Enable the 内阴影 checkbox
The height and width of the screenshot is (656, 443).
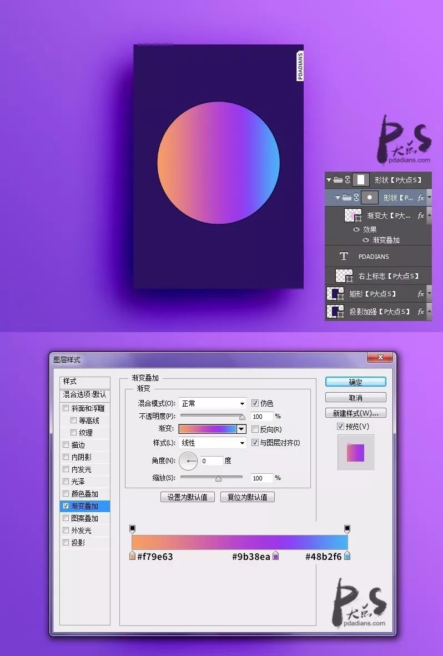[x=66, y=457]
